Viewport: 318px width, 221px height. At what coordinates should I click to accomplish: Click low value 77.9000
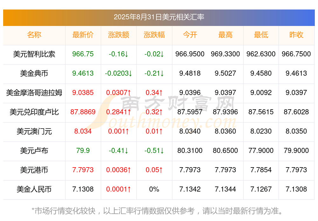261,151
